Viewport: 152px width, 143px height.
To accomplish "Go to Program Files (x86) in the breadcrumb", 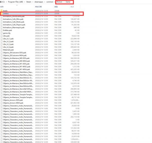I will [15, 2].
